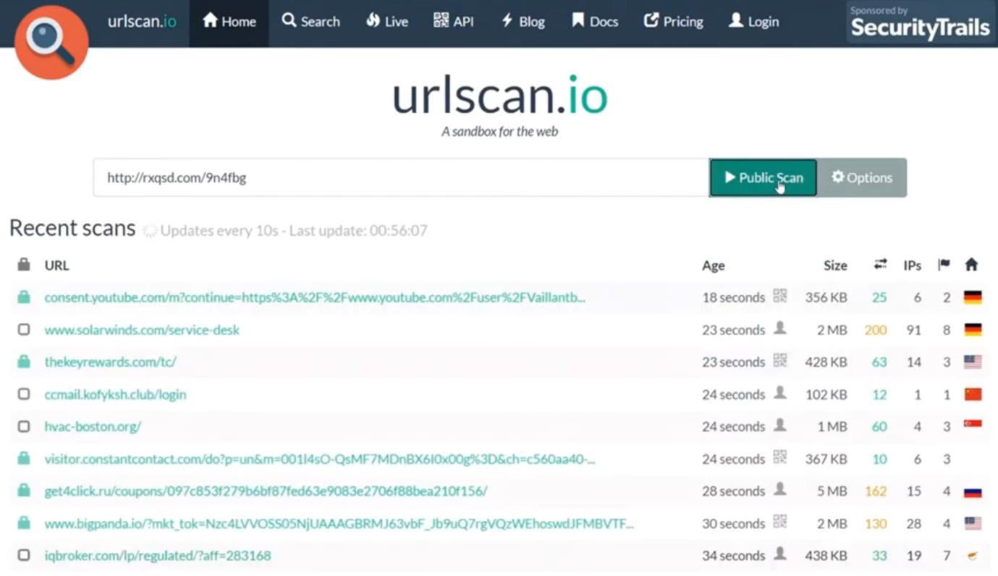Click the urlscan.io brand text in navbar
998x576 pixels.
coord(142,21)
